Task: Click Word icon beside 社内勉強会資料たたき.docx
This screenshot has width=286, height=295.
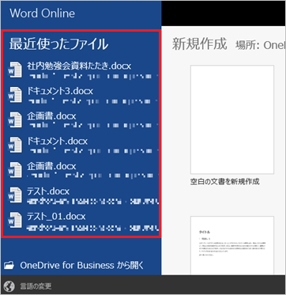Action: coord(15,70)
